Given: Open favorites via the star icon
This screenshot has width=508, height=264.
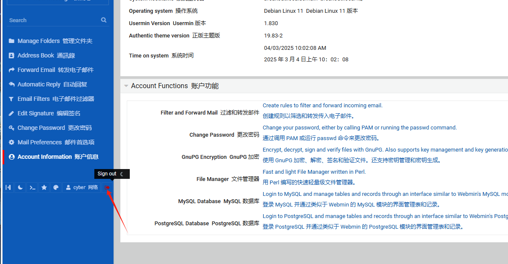Looking at the screenshot, I should [x=44, y=187].
